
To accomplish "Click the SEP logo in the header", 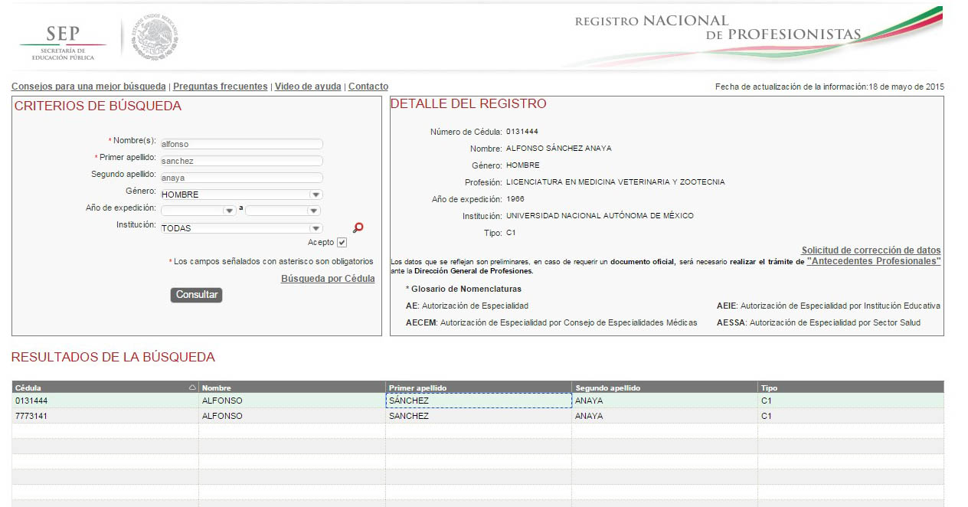I will coord(63,41).
